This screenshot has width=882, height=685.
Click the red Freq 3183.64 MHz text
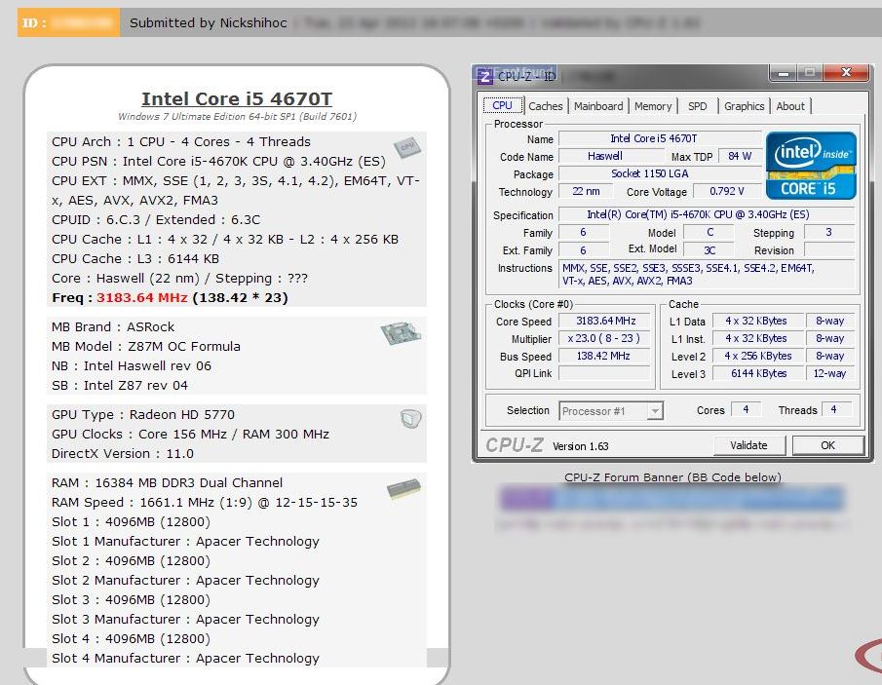click(141, 297)
